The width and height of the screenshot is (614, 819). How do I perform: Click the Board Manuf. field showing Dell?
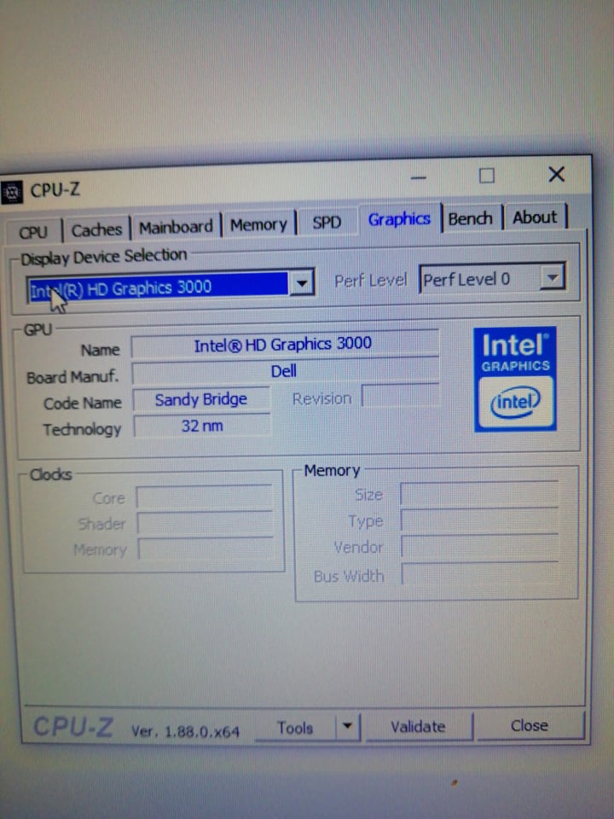click(285, 371)
